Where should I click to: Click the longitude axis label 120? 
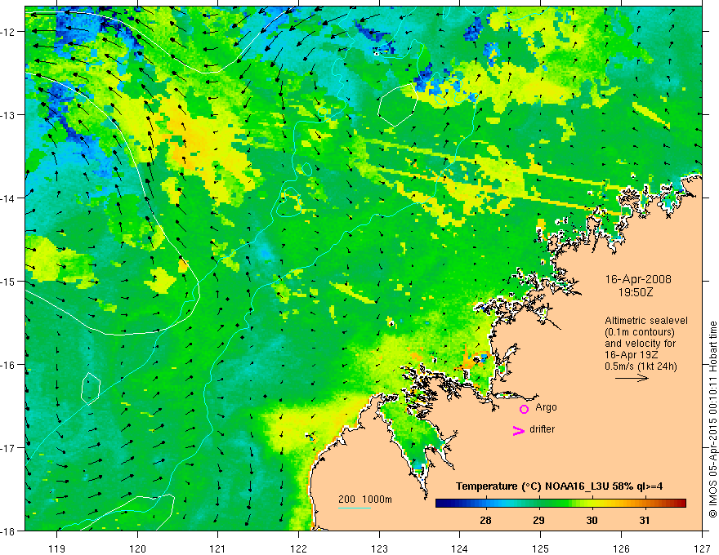click(137, 548)
